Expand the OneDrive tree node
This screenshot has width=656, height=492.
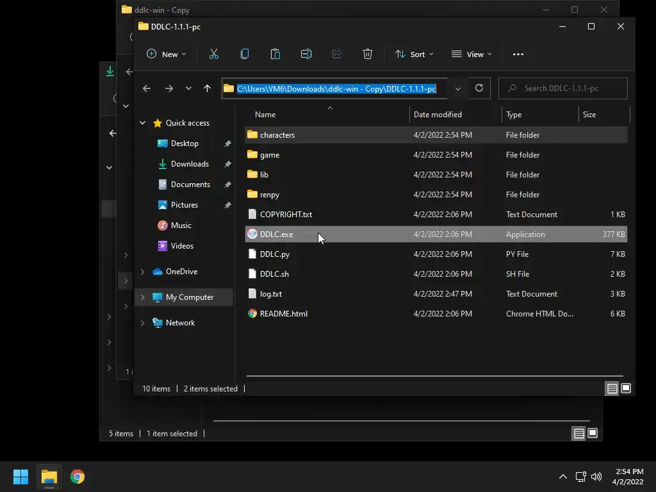(x=142, y=272)
